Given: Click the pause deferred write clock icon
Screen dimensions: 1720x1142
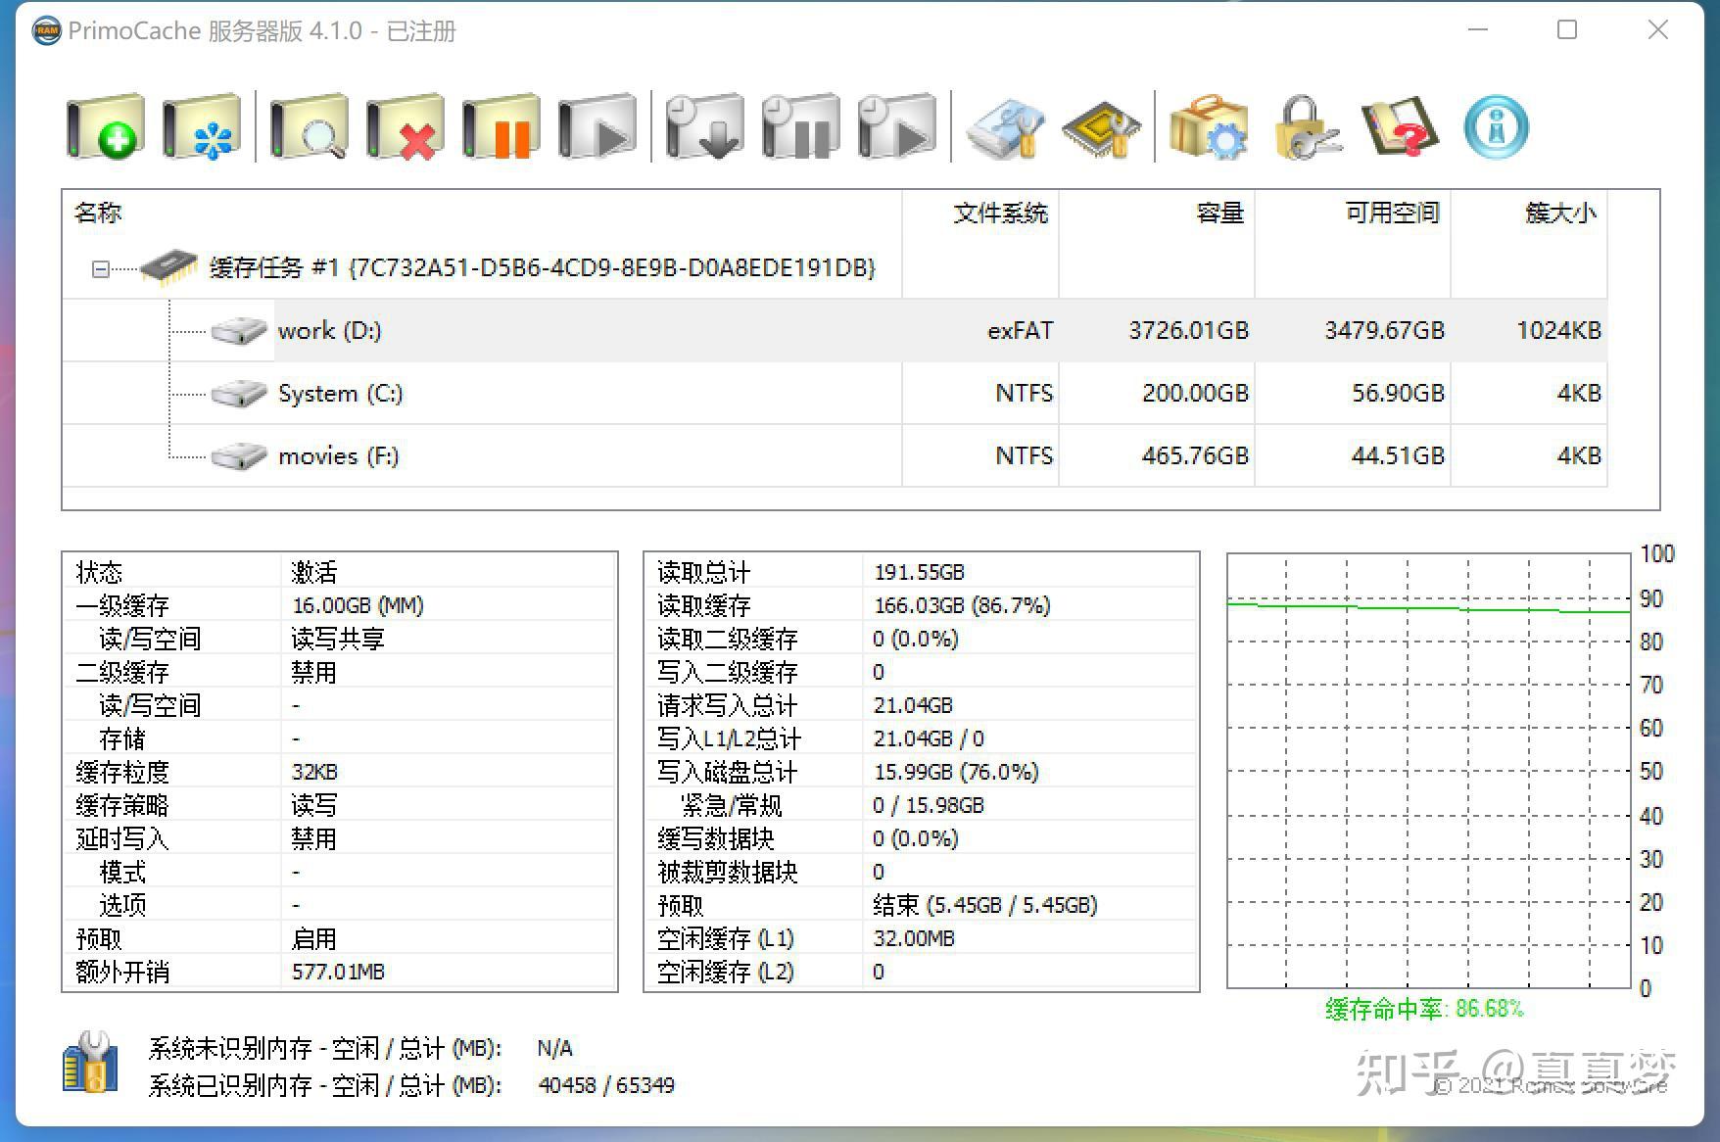Looking at the screenshot, I should [800, 127].
